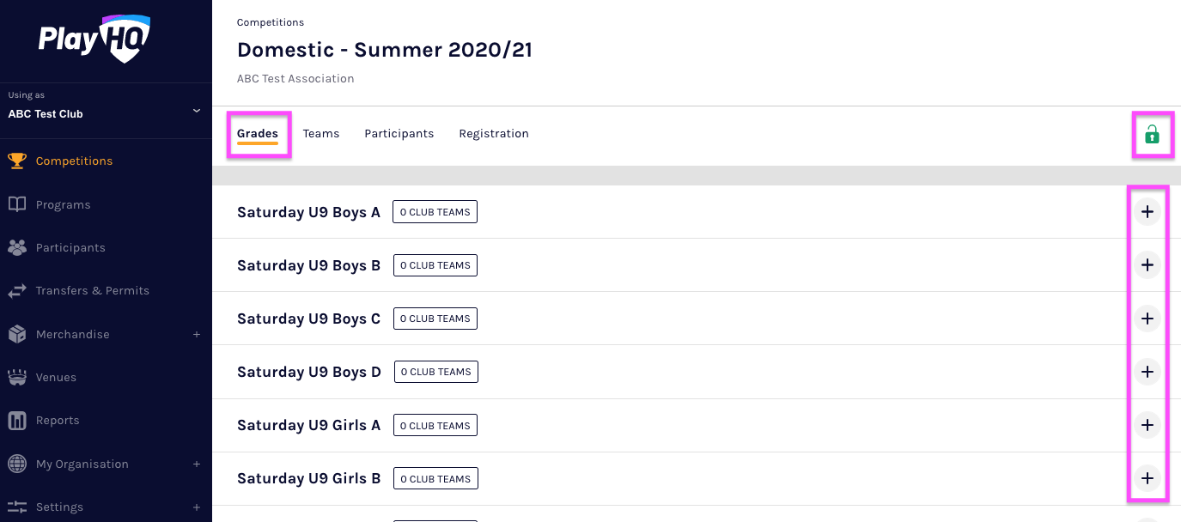Toggle the green padlock icon
The width and height of the screenshot is (1181, 522).
(x=1152, y=135)
